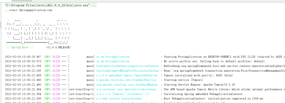Click [ost-startStop-1] thread in the AprLifecycleListener row

(x=81, y=89)
